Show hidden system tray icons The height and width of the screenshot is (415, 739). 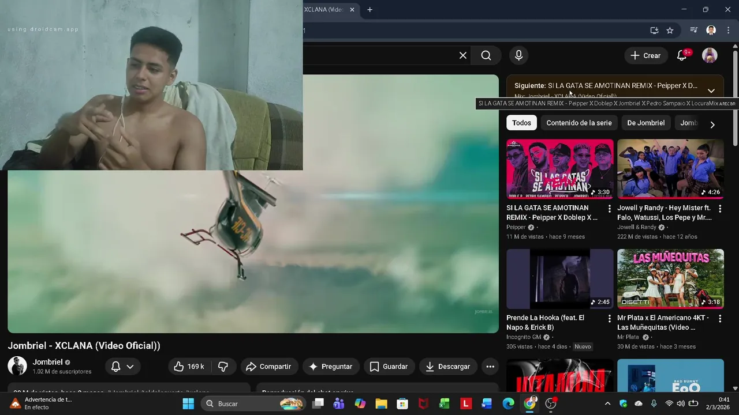[x=607, y=403]
